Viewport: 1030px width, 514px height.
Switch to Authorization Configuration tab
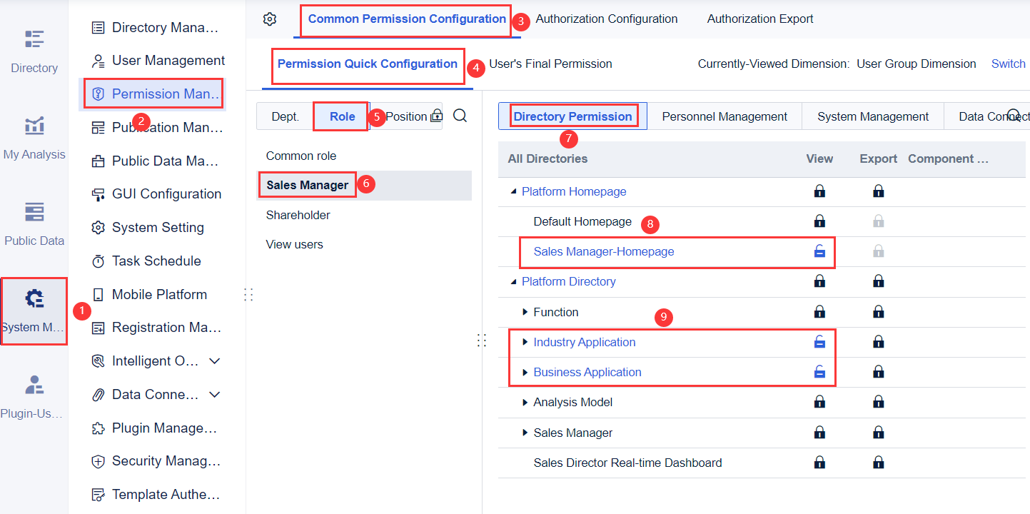tap(606, 19)
